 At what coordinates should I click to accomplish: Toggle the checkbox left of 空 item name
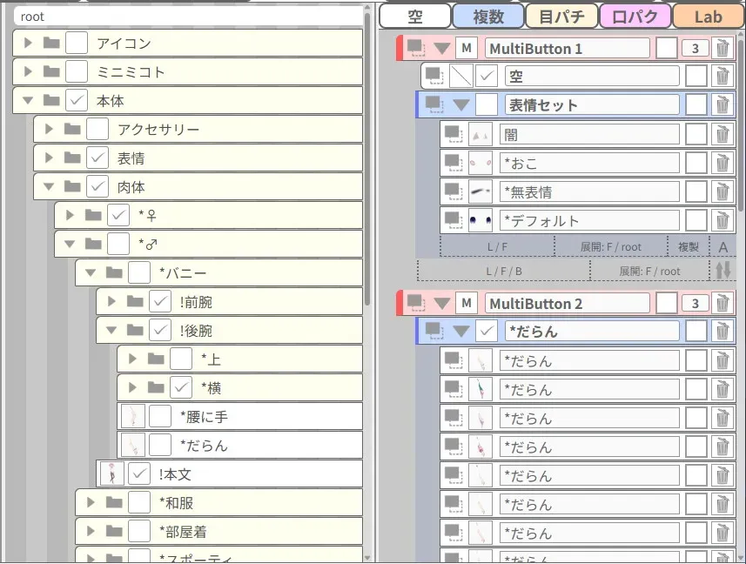click(x=487, y=76)
